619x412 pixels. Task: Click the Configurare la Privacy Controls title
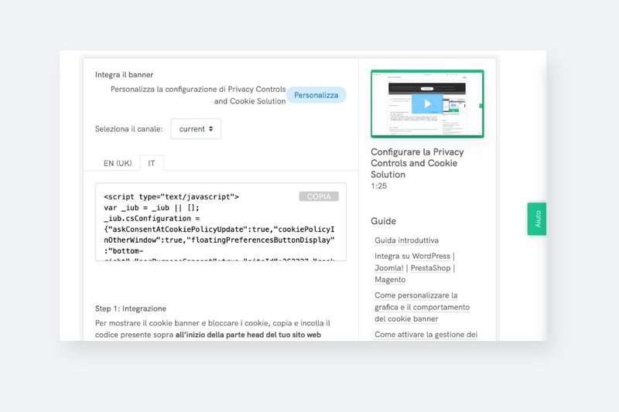pos(417,163)
